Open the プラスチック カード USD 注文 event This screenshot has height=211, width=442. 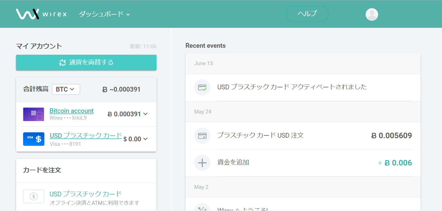coord(260,135)
